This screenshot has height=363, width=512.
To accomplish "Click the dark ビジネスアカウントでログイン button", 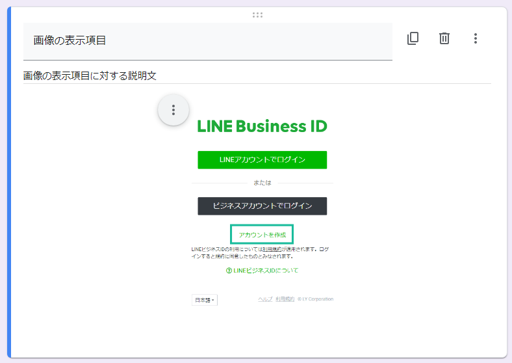I will point(262,206).
